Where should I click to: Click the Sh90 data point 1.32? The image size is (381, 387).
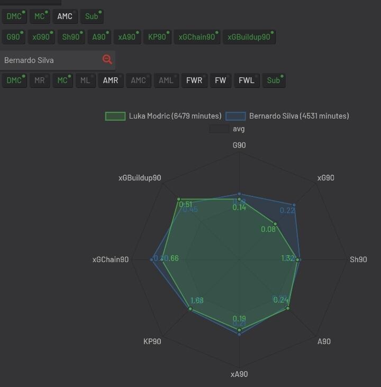pyautogui.click(x=297, y=259)
